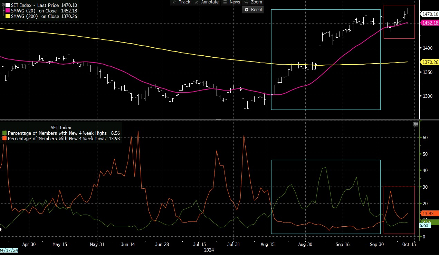
Task: Click the 04/17/24 date tag
Action: [9, 250]
